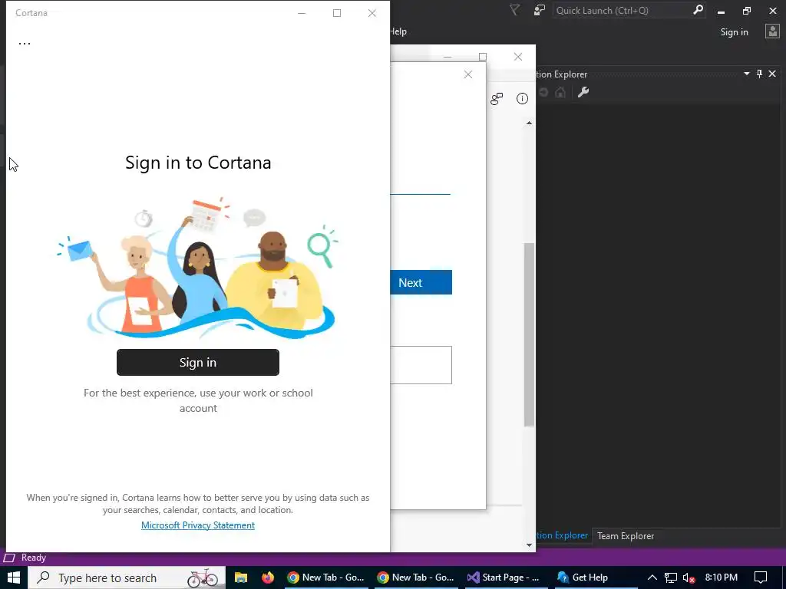Image resolution: width=786 pixels, height=589 pixels.
Task: Open the Cortana three-dots menu
Action: pos(24,43)
